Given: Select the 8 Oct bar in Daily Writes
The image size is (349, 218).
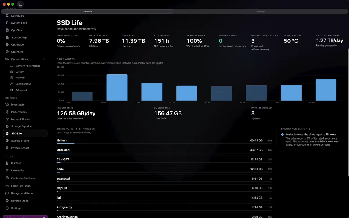Looking at the screenshot, I should pos(326,90).
